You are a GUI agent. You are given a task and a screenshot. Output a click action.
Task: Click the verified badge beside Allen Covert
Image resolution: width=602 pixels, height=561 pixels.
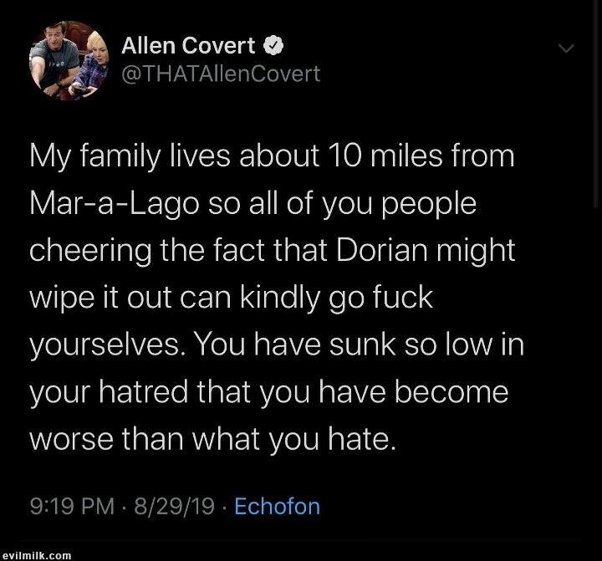(273, 46)
